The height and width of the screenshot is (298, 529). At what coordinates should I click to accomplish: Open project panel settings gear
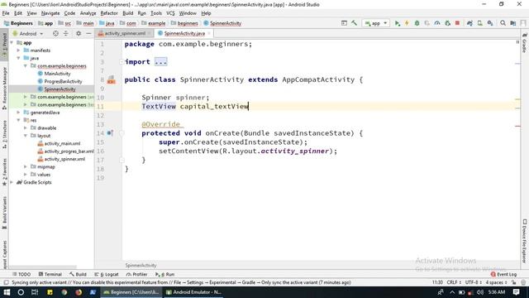click(79, 33)
